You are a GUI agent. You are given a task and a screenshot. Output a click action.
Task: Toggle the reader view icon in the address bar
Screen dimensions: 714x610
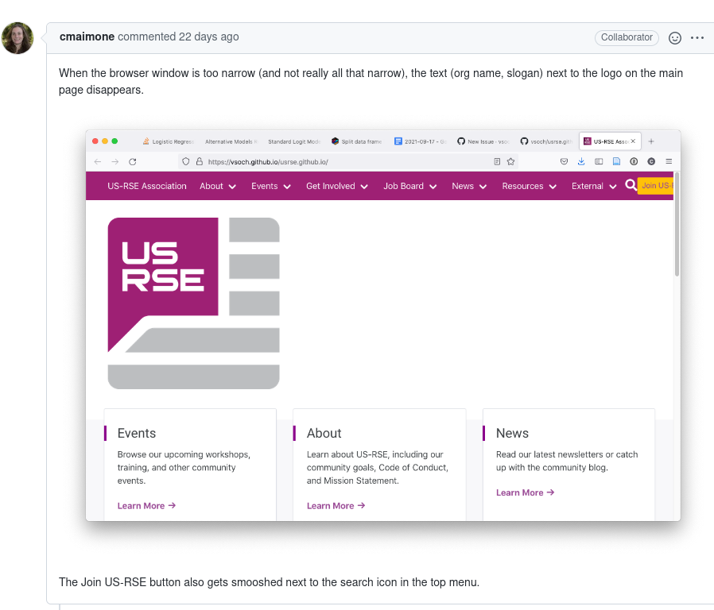(x=497, y=161)
